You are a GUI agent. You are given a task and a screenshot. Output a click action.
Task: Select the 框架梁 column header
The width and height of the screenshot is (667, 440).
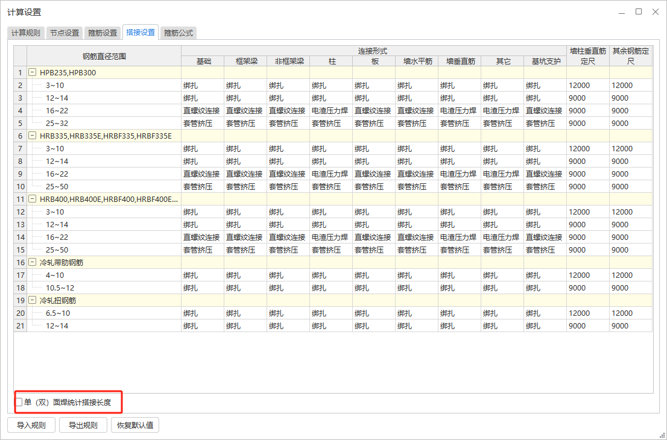246,61
